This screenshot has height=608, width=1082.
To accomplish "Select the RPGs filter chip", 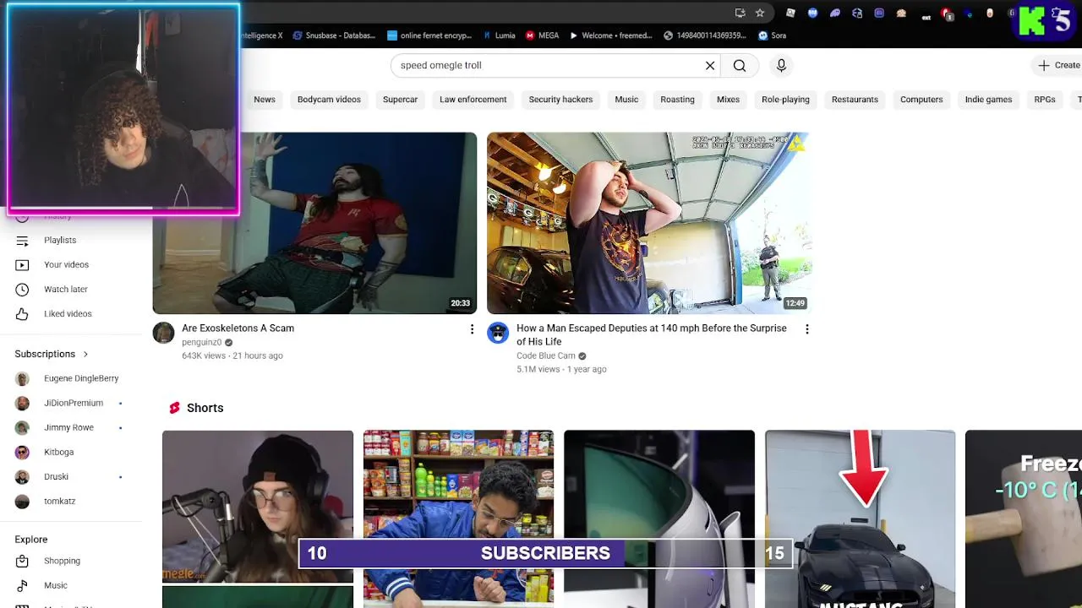I will point(1045,100).
